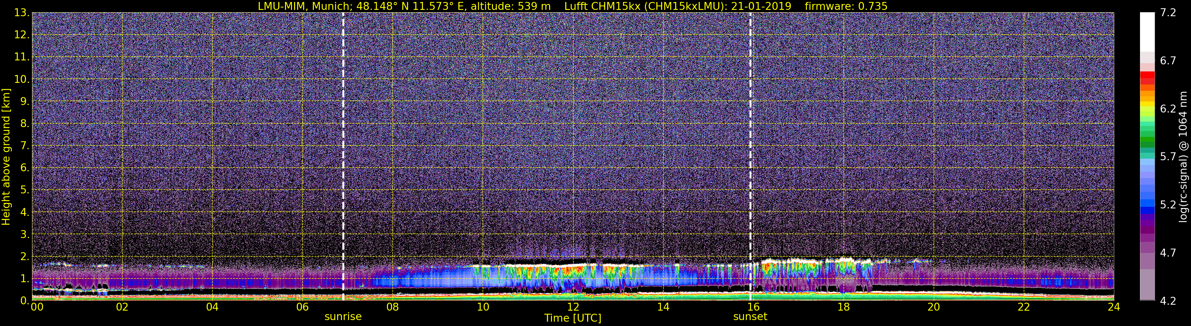Click the 'sunrise' label below the time axis

point(343,317)
